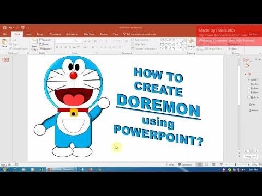This screenshot has width=262, height=196.
Task: Expand the Layout dropdown
Action: point(46,40)
